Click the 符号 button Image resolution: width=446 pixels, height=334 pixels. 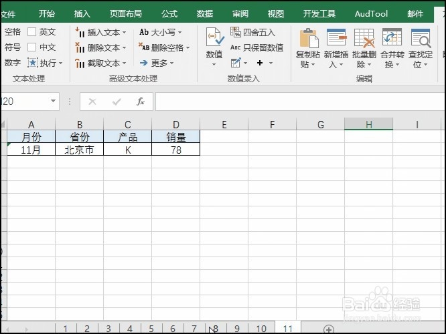(13, 47)
